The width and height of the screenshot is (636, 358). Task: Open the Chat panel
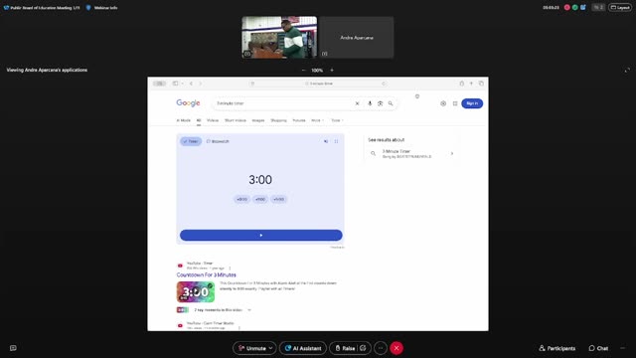point(598,348)
